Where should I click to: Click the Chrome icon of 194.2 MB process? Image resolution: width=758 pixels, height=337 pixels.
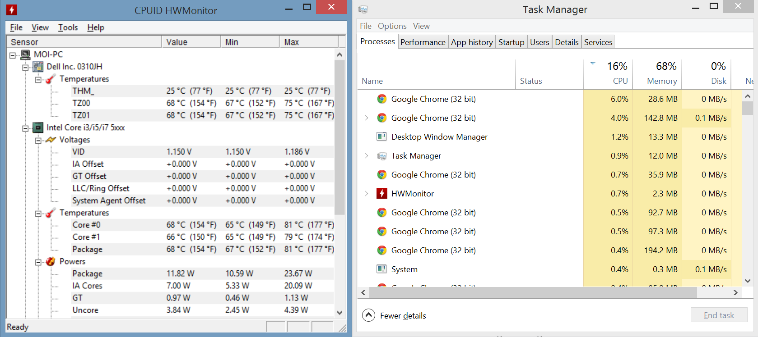pos(382,250)
